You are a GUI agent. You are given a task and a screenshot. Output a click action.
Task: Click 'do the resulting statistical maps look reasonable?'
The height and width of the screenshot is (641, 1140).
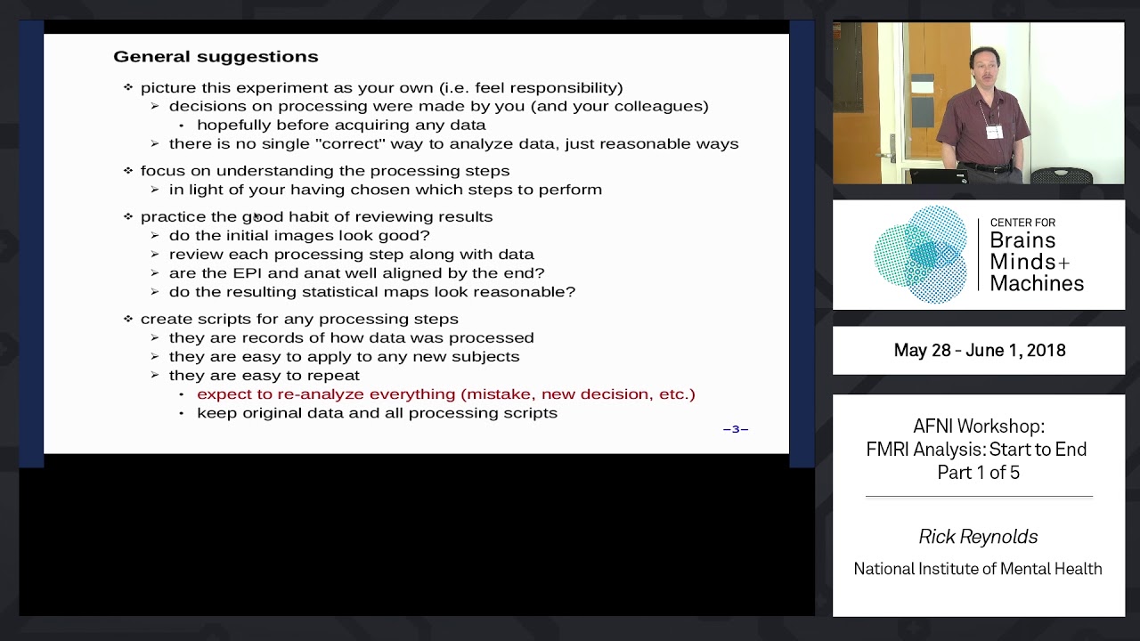tap(371, 291)
